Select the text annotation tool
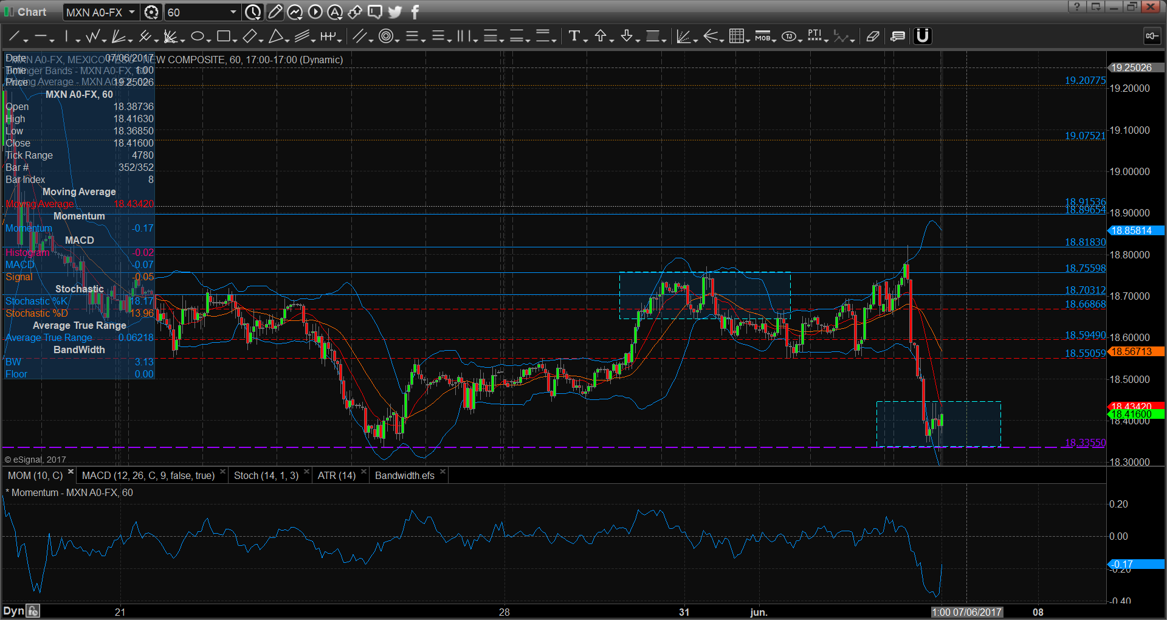The height and width of the screenshot is (620, 1167). click(x=574, y=36)
